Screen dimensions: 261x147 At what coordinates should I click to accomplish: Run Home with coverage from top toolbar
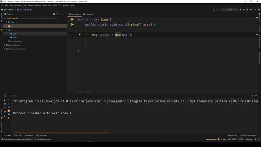coord(248,10)
